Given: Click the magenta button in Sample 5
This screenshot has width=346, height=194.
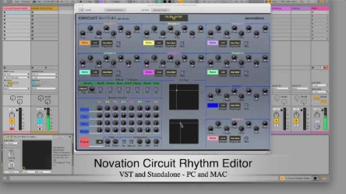Looking at the screenshot, I should (148, 72).
